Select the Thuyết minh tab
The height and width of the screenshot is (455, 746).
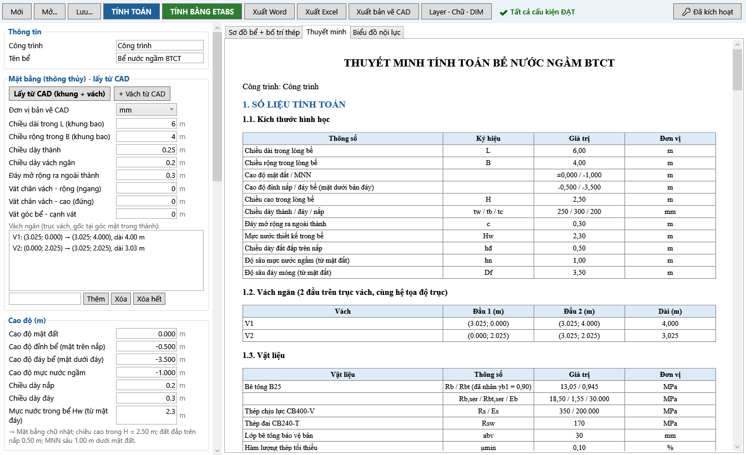pos(326,32)
